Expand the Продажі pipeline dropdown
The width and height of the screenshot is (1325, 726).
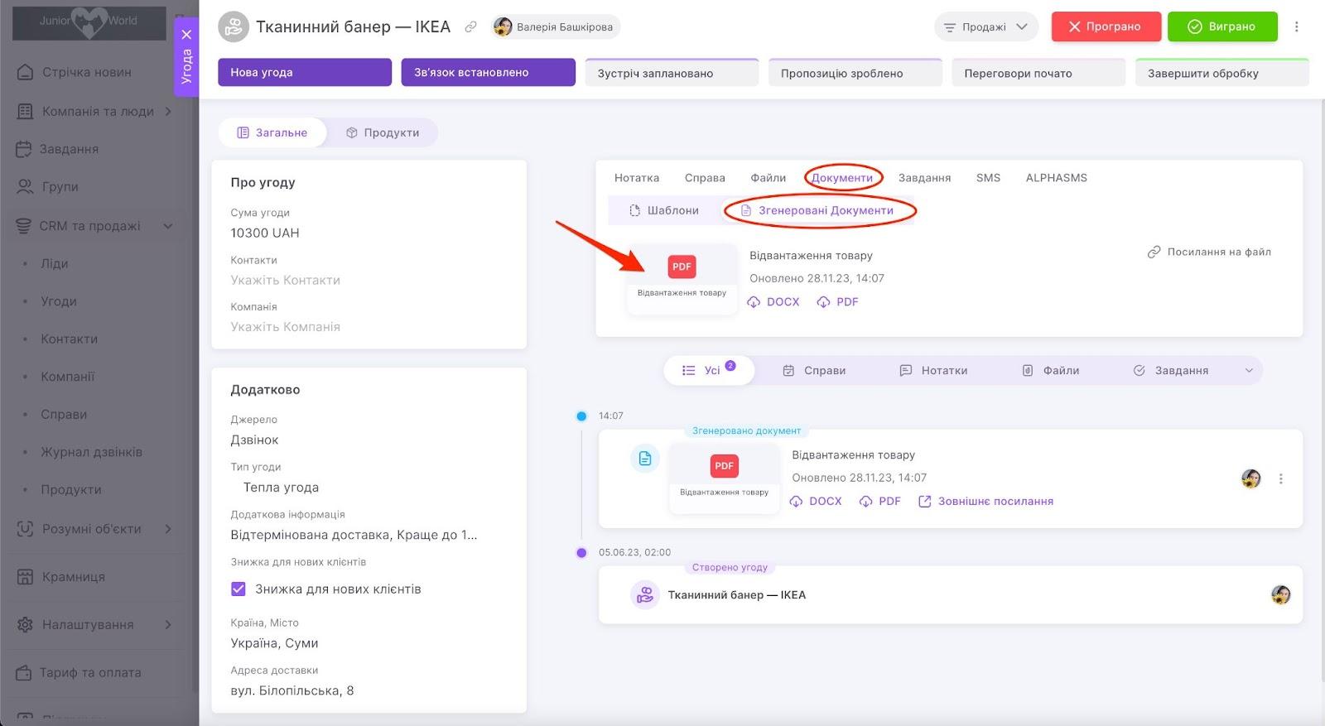pyautogui.click(x=985, y=26)
